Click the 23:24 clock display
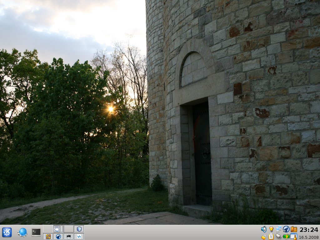The height and width of the screenshot is (240, 320). tap(309, 230)
